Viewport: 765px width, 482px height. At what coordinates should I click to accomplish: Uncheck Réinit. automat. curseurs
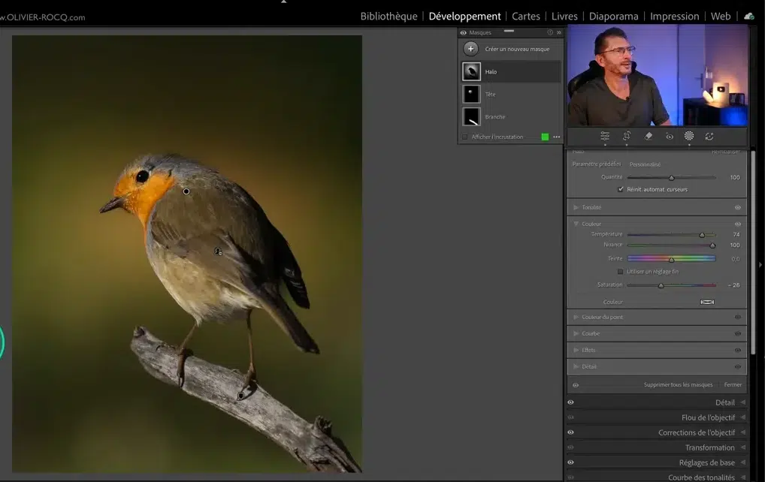click(621, 189)
